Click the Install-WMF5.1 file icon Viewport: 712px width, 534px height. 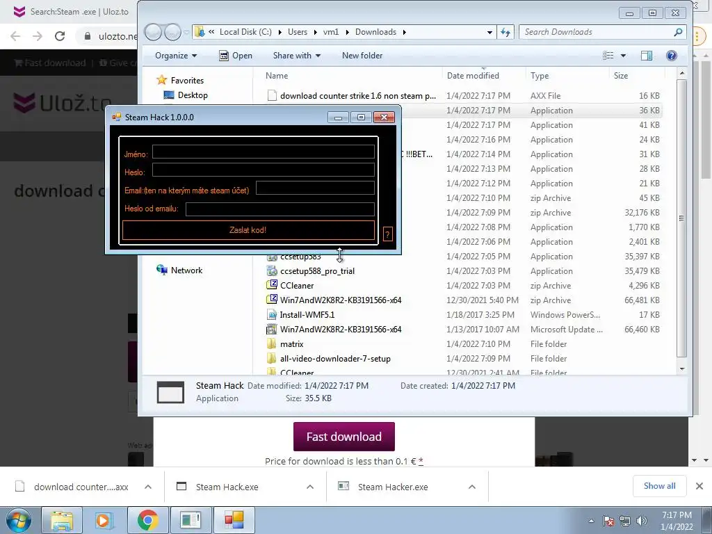272,315
